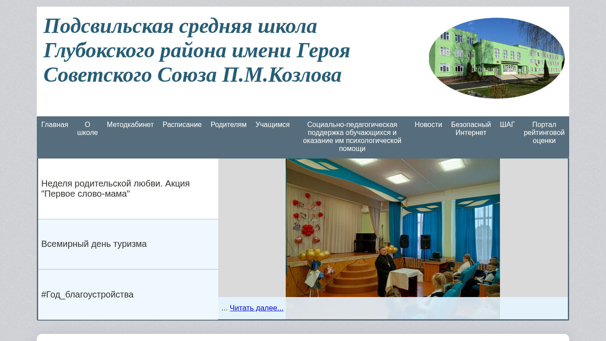The height and width of the screenshot is (341, 606).
Task: Go to the Новости page
Action: click(x=429, y=125)
